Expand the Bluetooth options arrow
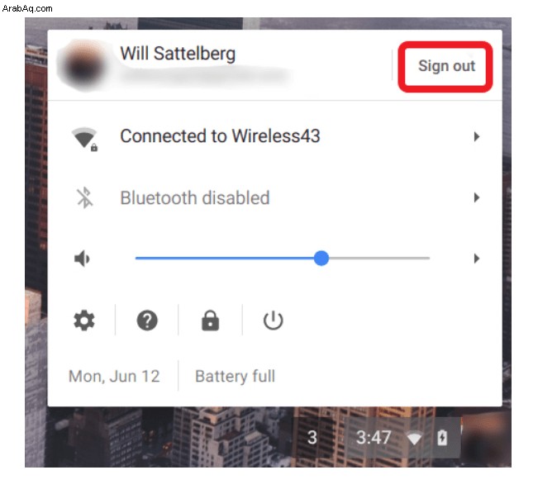The height and width of the screenshot is (489, 557). tap(477, 197)
